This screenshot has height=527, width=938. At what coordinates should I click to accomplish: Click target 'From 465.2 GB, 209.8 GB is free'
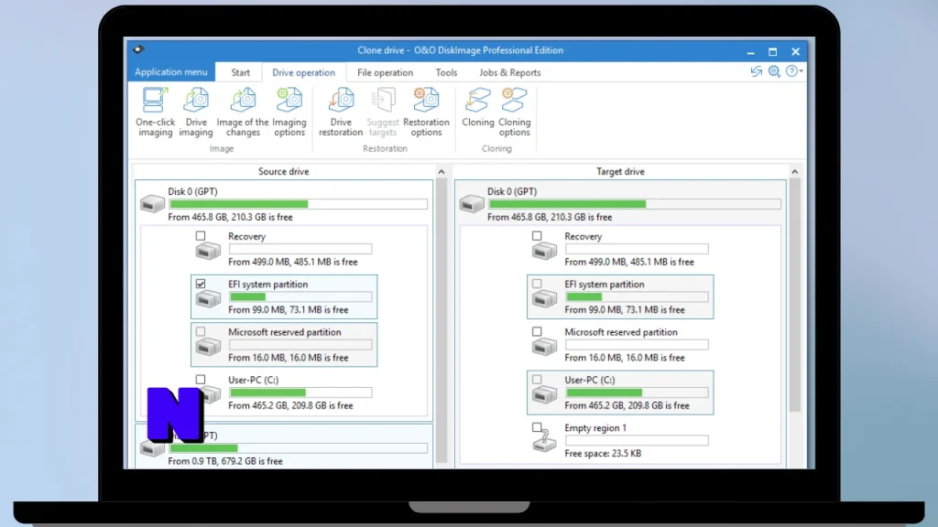[x=627, y=405]
